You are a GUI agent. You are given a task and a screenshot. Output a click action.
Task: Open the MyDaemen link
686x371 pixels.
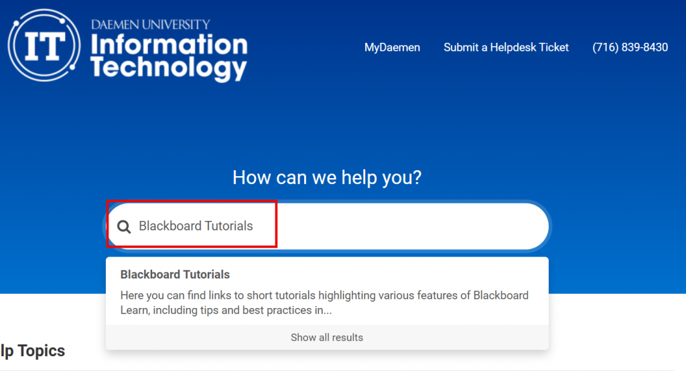tap(392, 48)
